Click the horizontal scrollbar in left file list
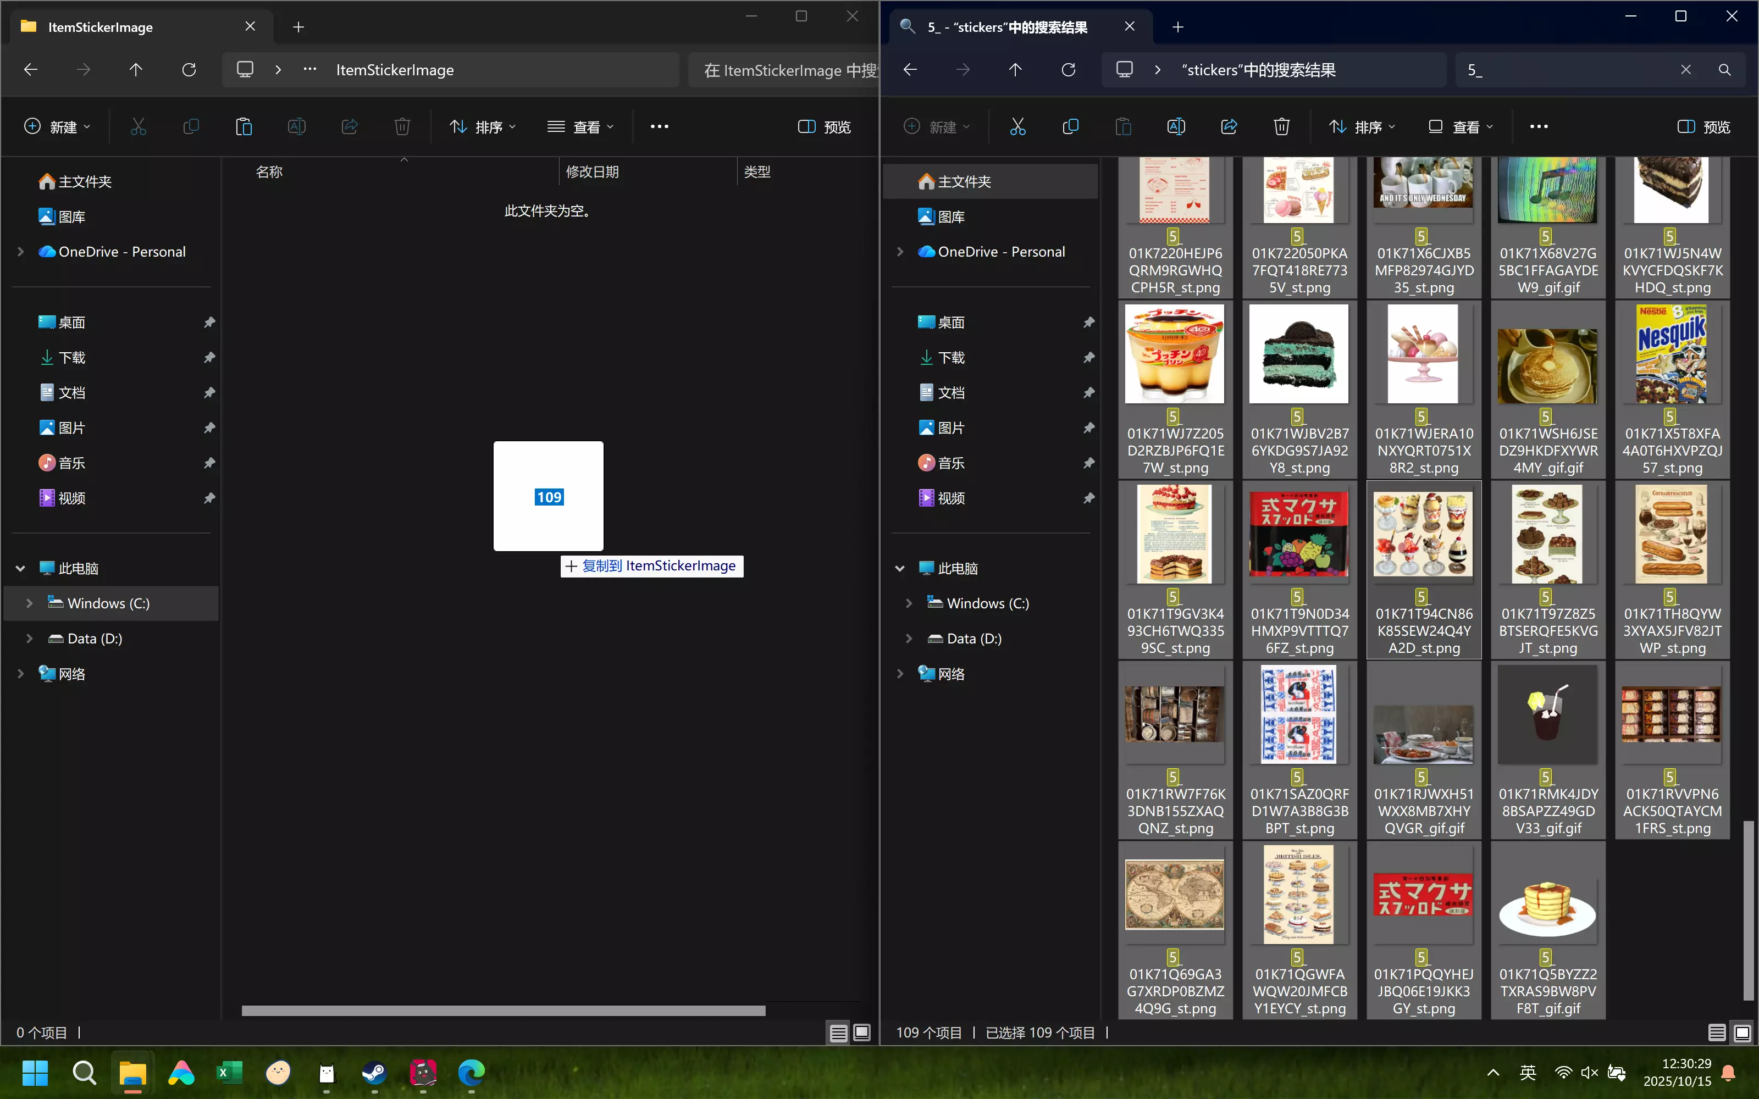Screen dimensions: 1759x1099 (x=503, y=1011)
